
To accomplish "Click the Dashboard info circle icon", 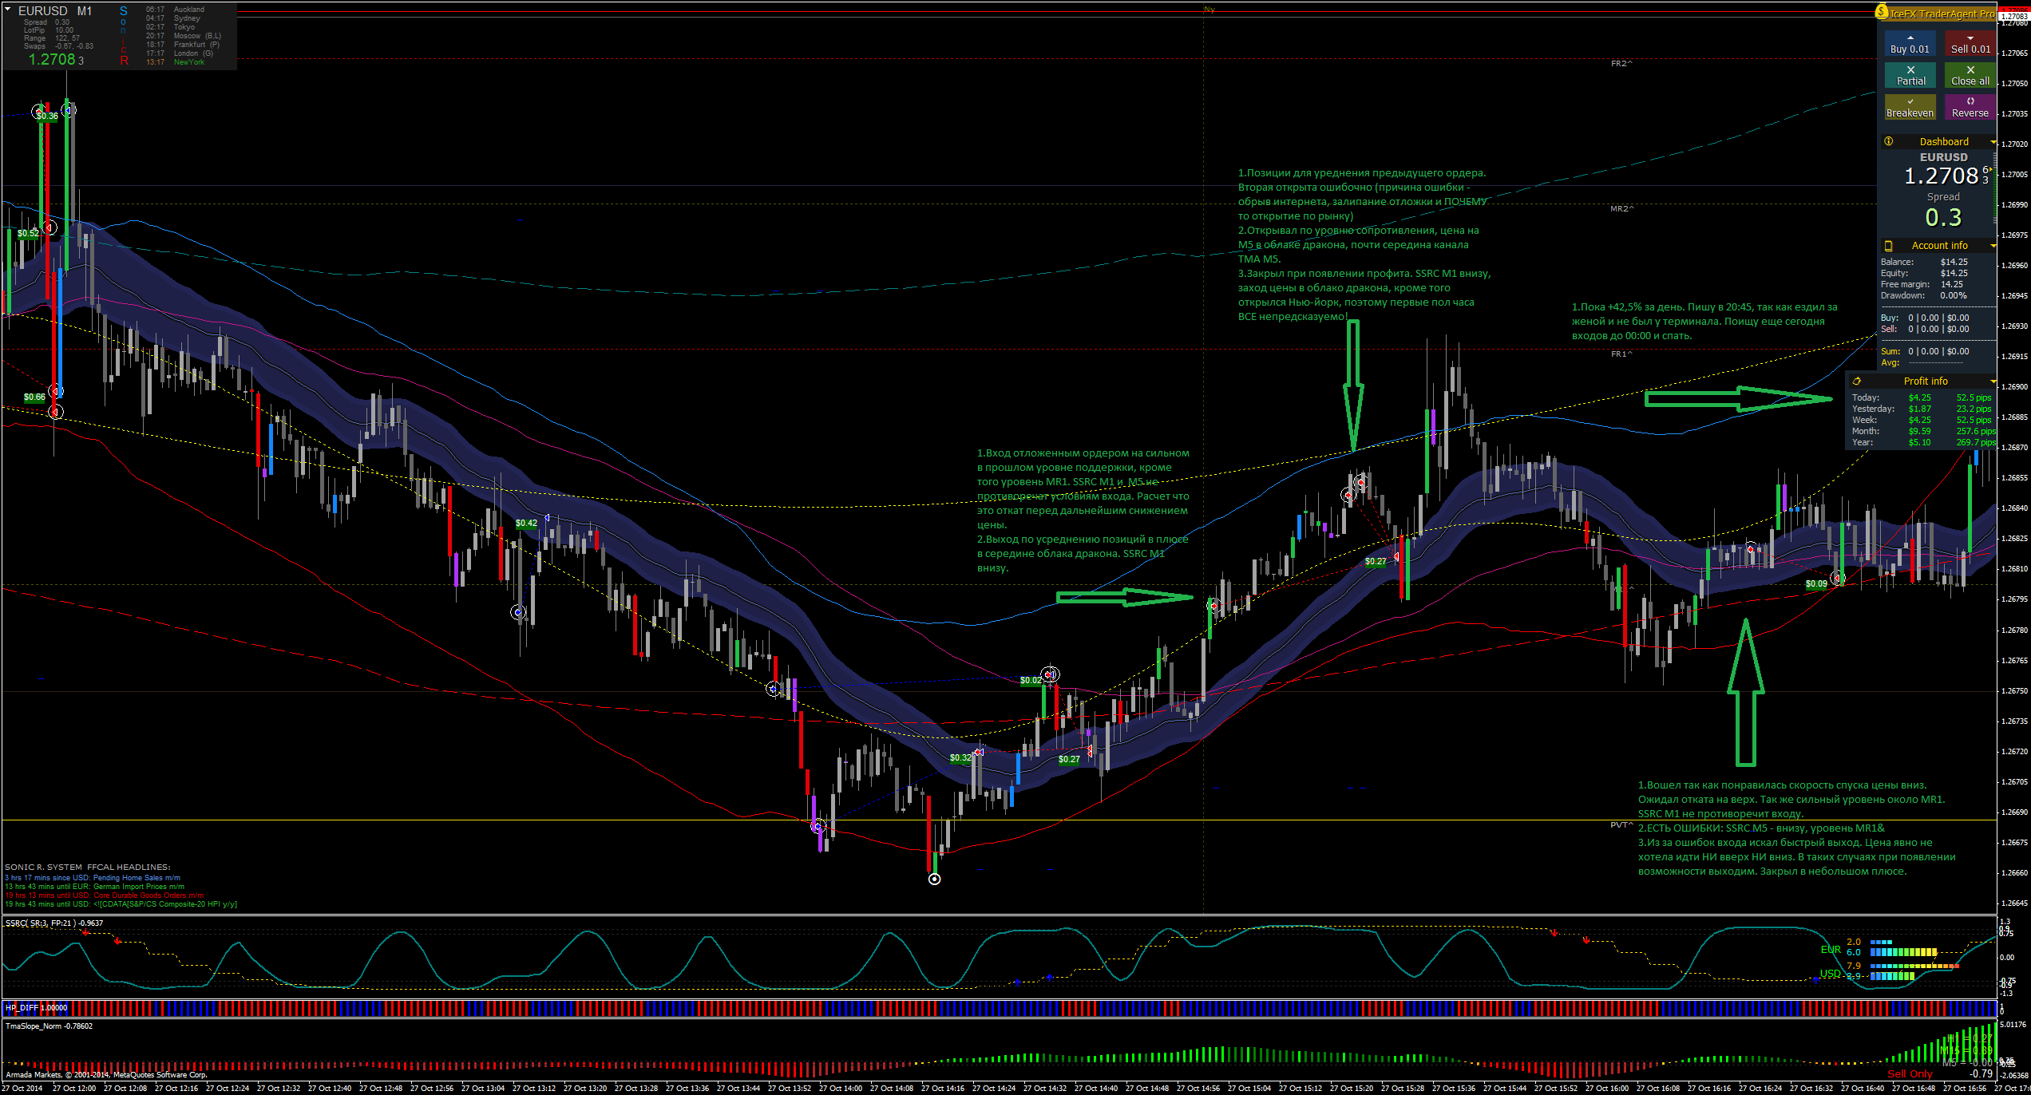I will pos(1888,141).
